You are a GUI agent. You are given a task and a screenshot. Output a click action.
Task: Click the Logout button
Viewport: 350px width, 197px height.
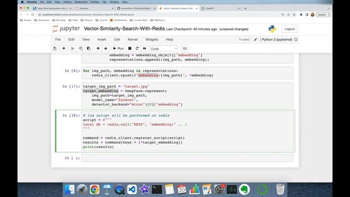click(289, 29)
